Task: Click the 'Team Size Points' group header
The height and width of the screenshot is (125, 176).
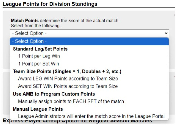Action: (x=67, y=71)
